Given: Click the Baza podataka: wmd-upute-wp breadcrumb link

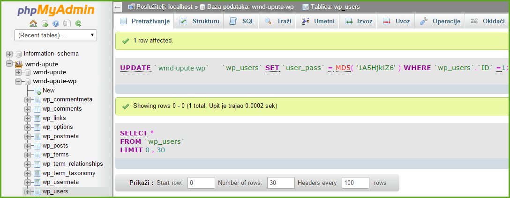Looking at the screenshot, I should (250, 7).
